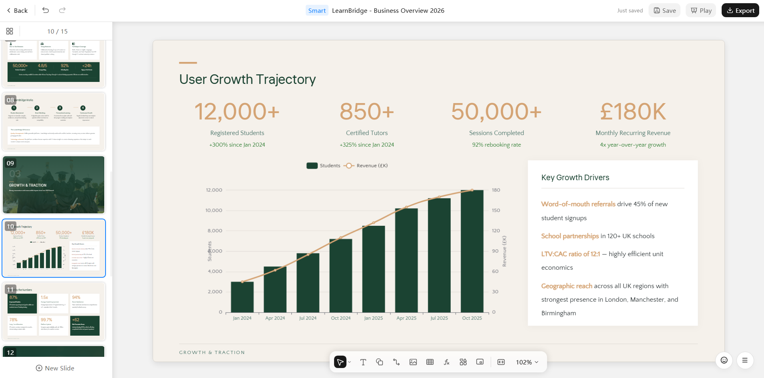Go back with the Back button
This screenshot has width=764, height=378.
pyautogui.click(x=17, y=10)
